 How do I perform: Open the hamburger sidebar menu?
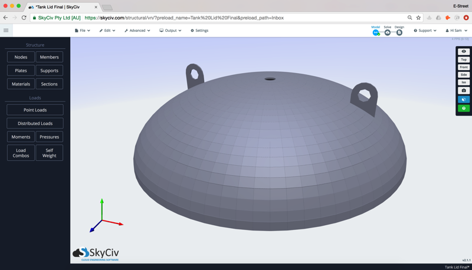tap(6, 31)
